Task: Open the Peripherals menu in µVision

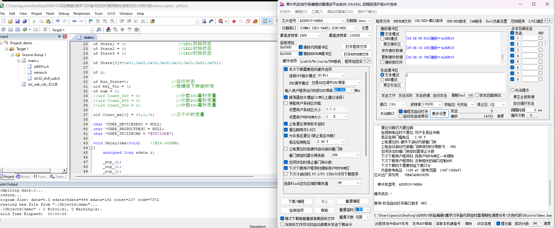Action: [82, 14]
